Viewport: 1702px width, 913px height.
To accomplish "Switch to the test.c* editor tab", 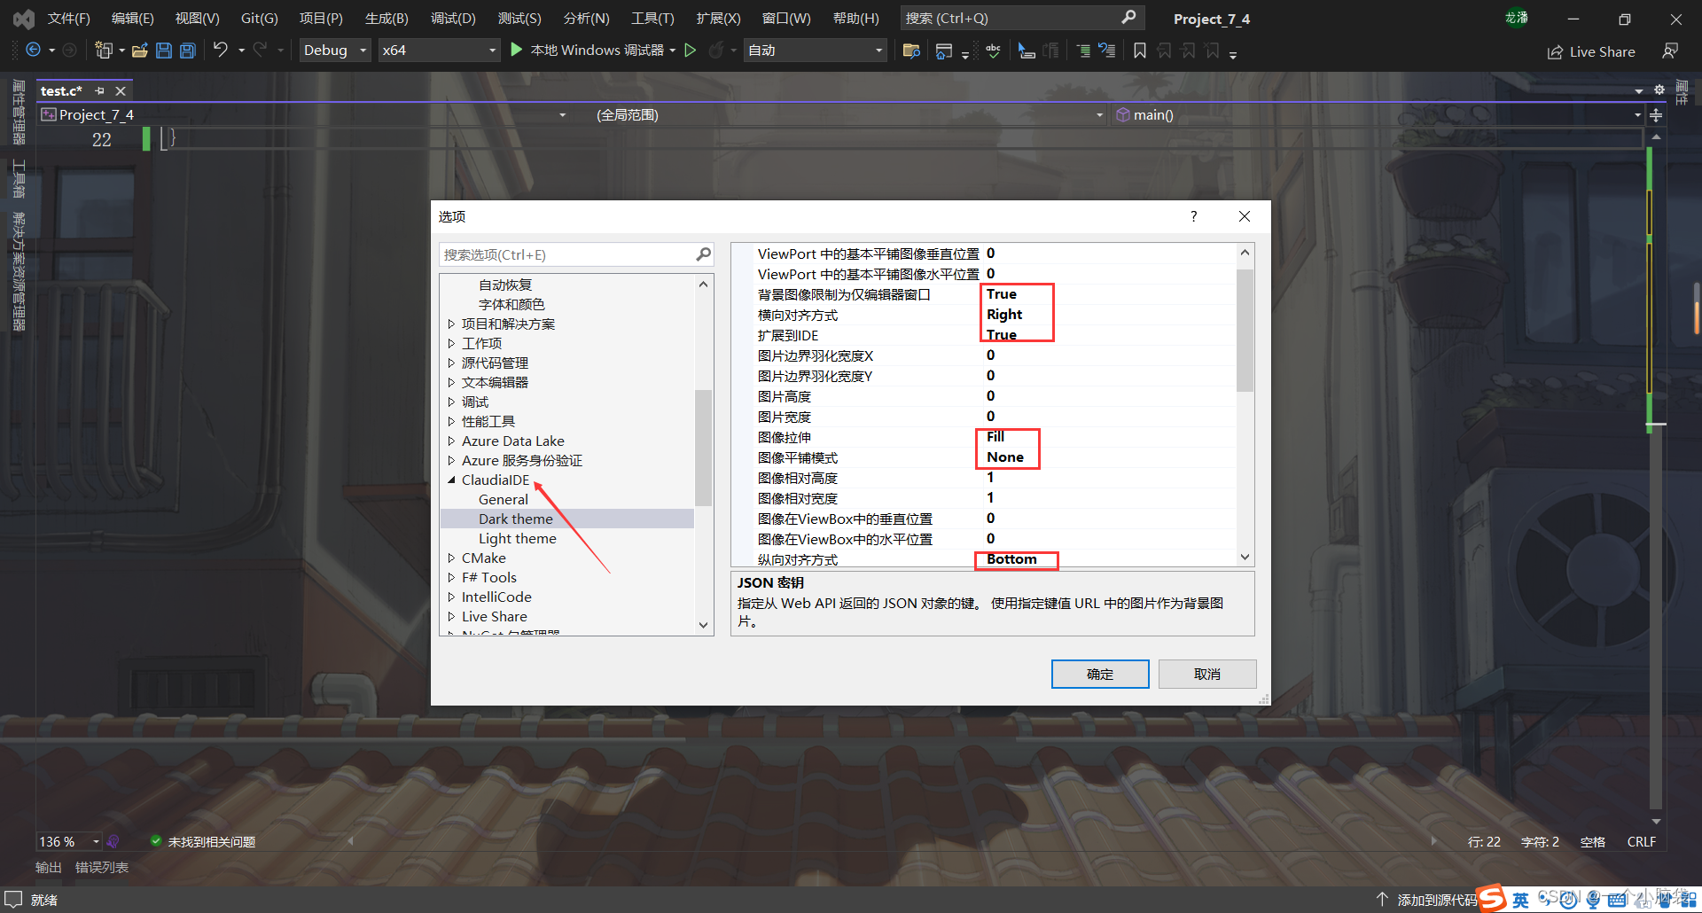I will (61, 90).
